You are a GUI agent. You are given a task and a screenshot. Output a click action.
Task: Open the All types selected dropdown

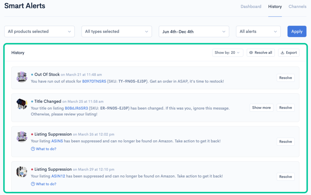117,31
